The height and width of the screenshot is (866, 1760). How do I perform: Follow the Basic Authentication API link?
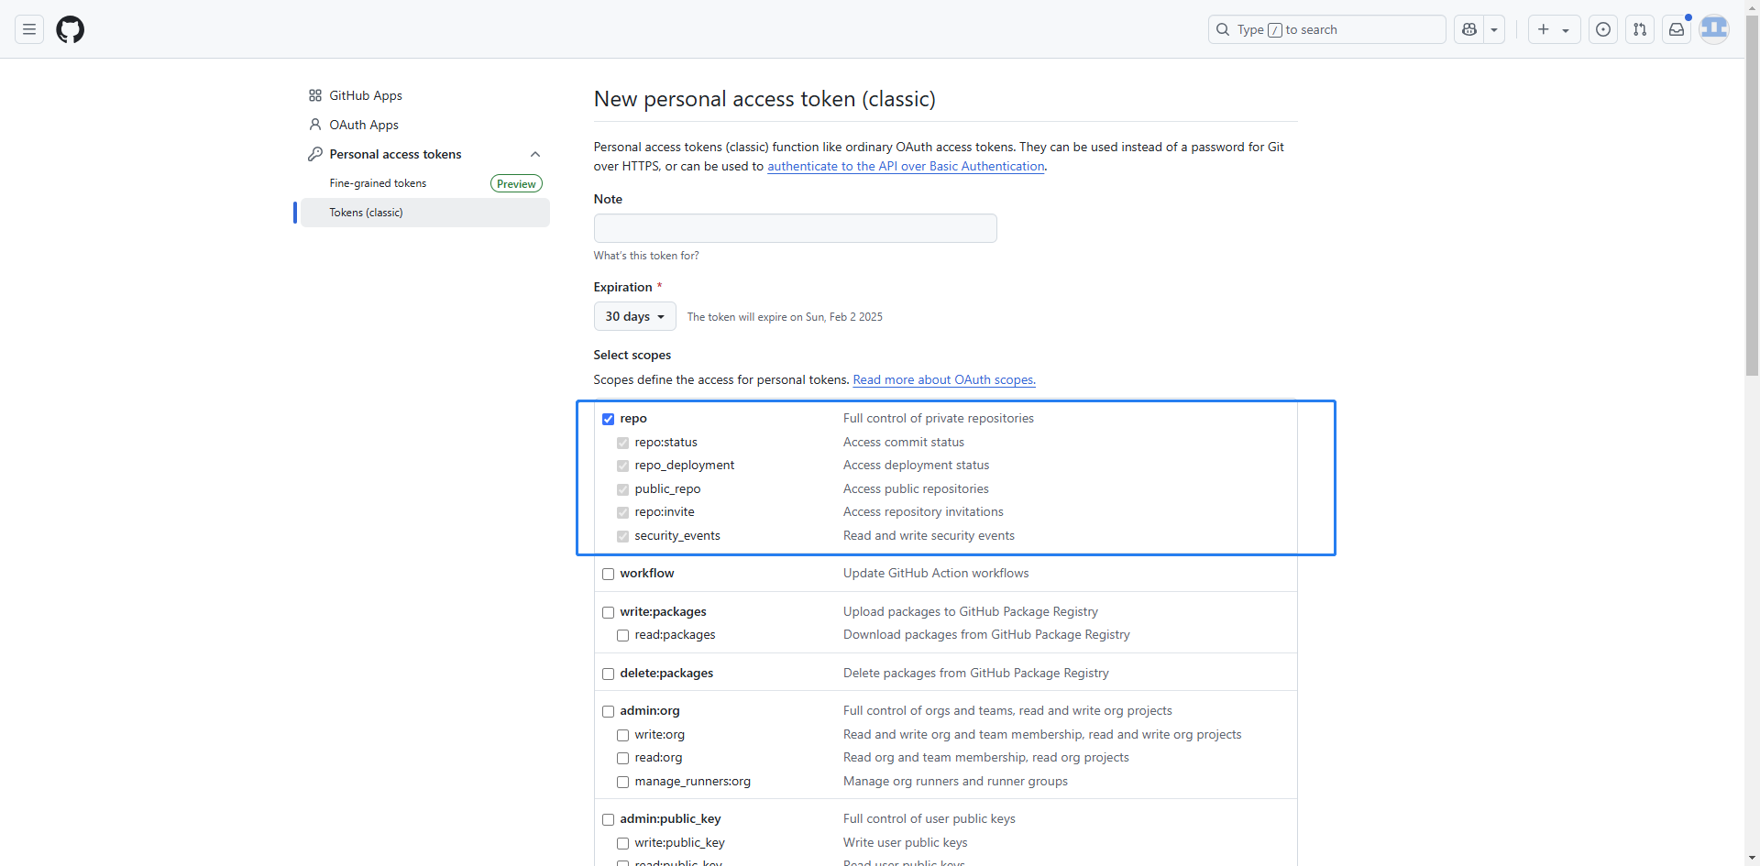click(x=906, y=167)
